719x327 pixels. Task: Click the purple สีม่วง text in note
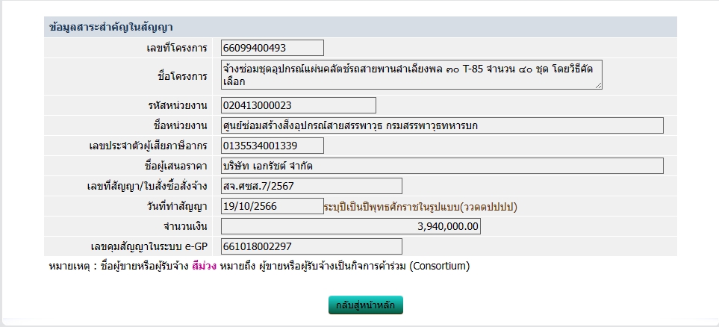[x=204, y=266]
